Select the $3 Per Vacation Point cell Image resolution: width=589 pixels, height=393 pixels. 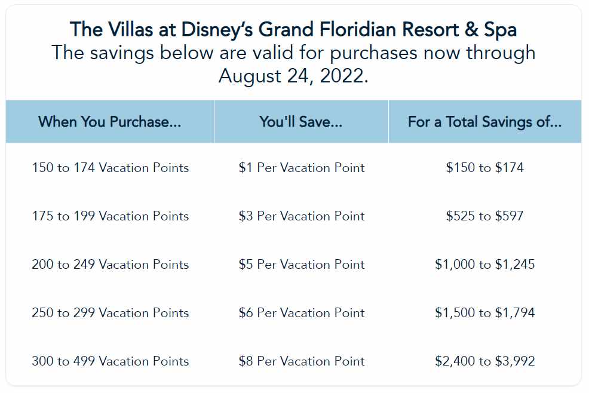pyautogui.click(x=302, y=216)
